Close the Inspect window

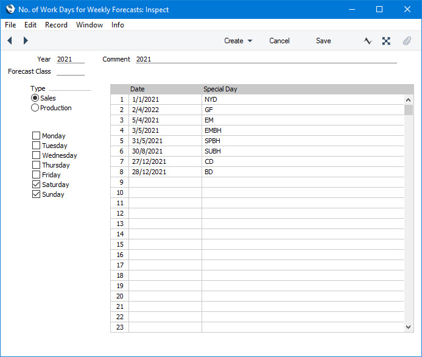[407, 9]
